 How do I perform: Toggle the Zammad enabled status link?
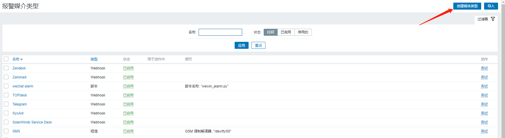coord(128,77)
